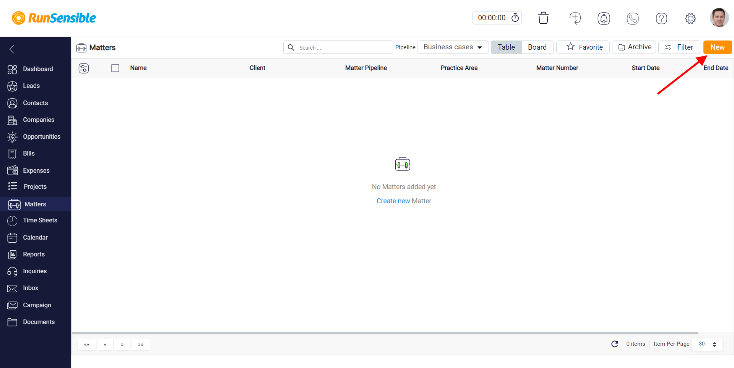Open notifications bell icon
Screen dimensions: 734x368
click(x=604, y=18)
